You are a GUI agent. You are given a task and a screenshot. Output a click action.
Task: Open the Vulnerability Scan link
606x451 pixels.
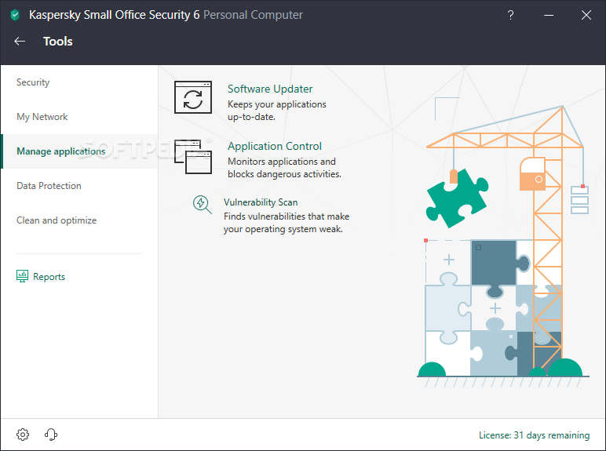pos(261,202)
